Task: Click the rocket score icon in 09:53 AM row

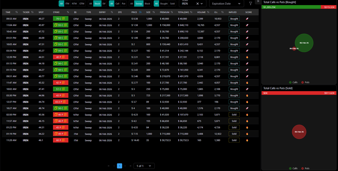Action: click(x=247, y=19)
